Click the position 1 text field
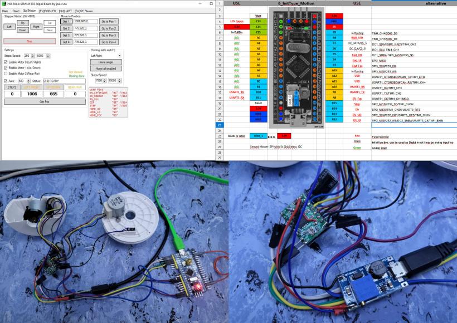Image resolution: width=457 pixels, height=323 pixels. coord(85,21)
